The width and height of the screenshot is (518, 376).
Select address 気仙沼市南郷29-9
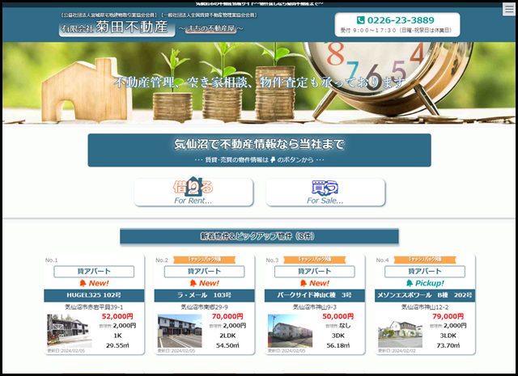204,307
